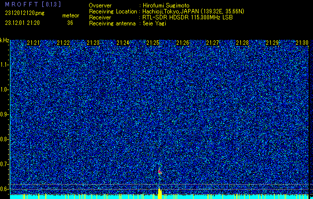
Task: Click the 21:23 time marker
Action: (93, 43)
